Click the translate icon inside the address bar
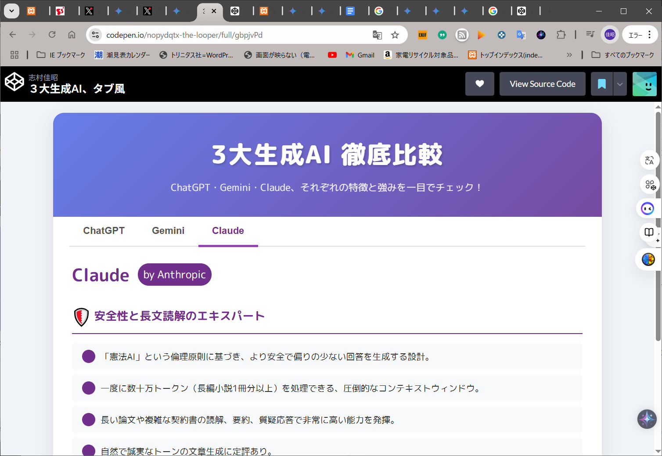The image size is (662, 456). coord(377,35)
